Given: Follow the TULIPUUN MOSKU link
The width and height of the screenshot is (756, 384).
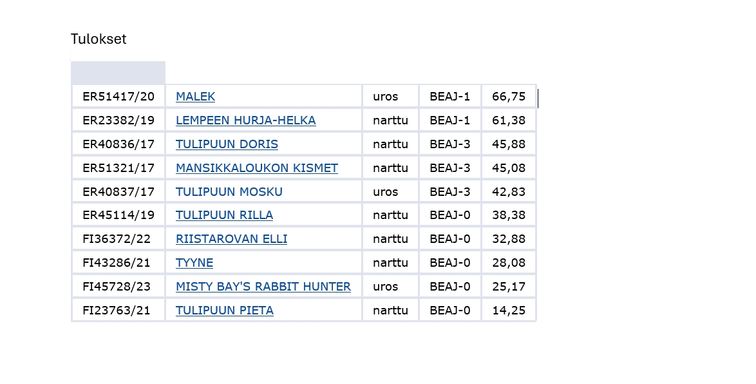Looking at the screenshot, I should (229, 192).
